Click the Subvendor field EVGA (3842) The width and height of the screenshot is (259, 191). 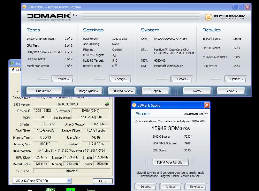(x=91, y=111)
